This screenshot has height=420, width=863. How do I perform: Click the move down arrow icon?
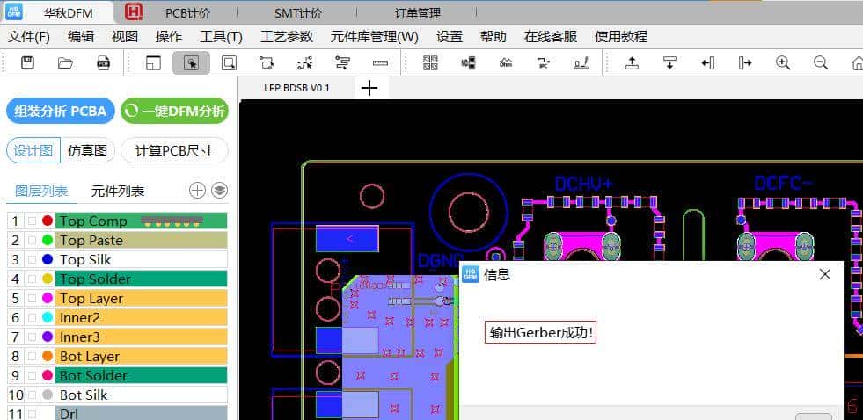click(x=669, y=62)
